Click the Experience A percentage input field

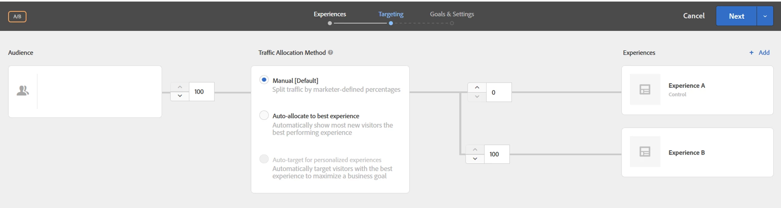pos(499,92)
